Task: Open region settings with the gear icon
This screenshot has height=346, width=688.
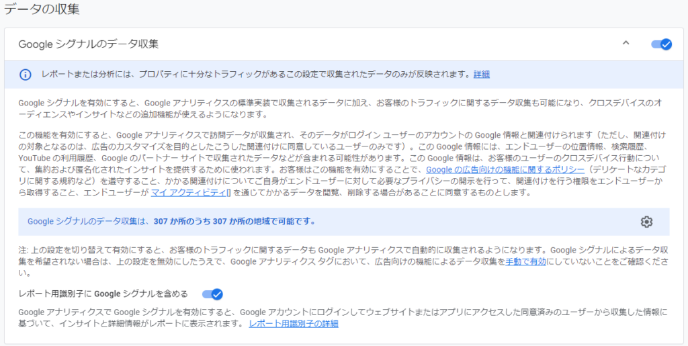Action: click(x=646, y=222)
